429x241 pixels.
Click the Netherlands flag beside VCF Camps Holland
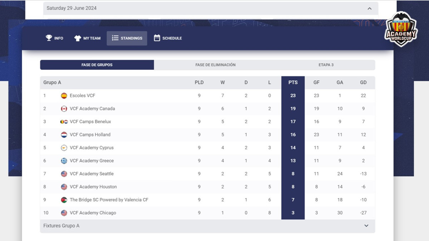coord(64,135)
